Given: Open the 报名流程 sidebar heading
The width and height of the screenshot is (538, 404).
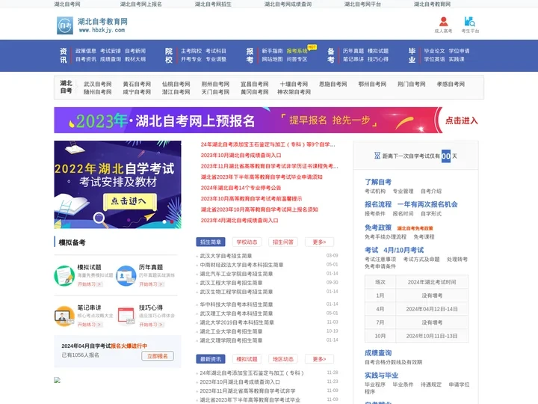Looking at the screenshot, I should (x=378, y=204).
